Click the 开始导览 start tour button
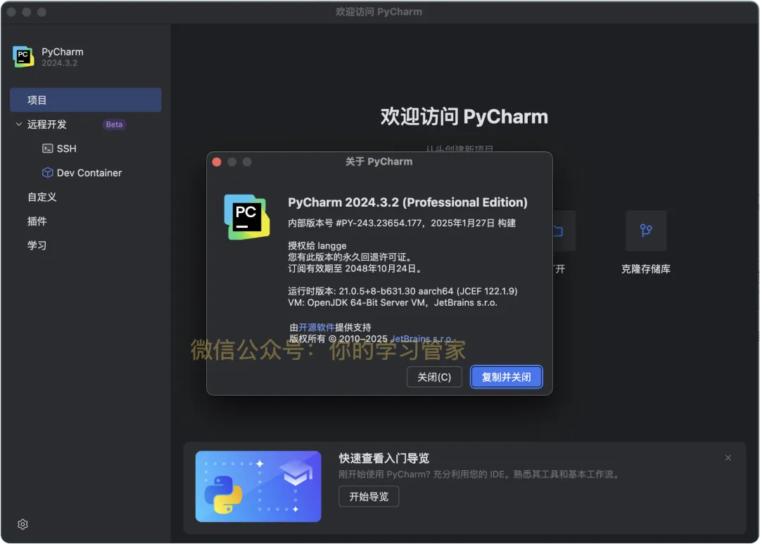The height and width of the screenshot is (544, 760). (x=369, y=497)
